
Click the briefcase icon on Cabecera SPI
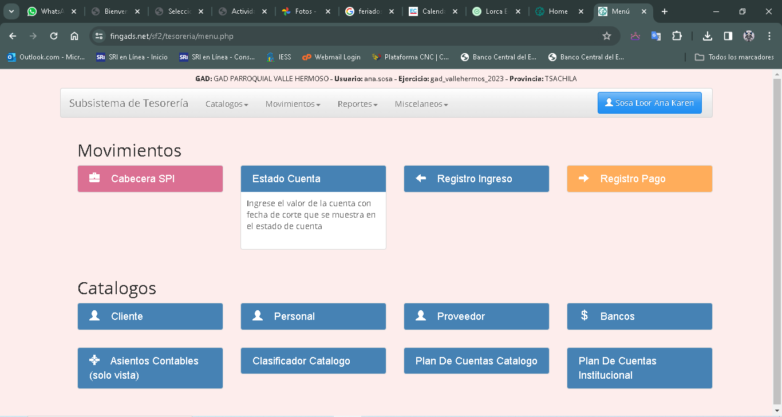point(94,178)
